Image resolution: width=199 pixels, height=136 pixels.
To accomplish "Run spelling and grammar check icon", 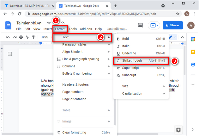I will point(27,37).
